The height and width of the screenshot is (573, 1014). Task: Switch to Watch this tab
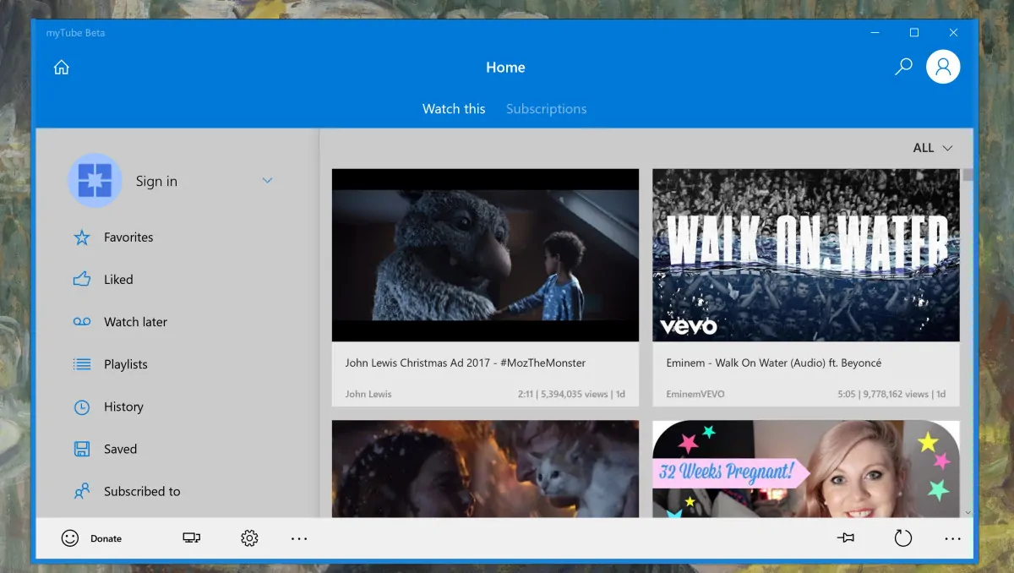pyautogui.click(x=454, y=109)
